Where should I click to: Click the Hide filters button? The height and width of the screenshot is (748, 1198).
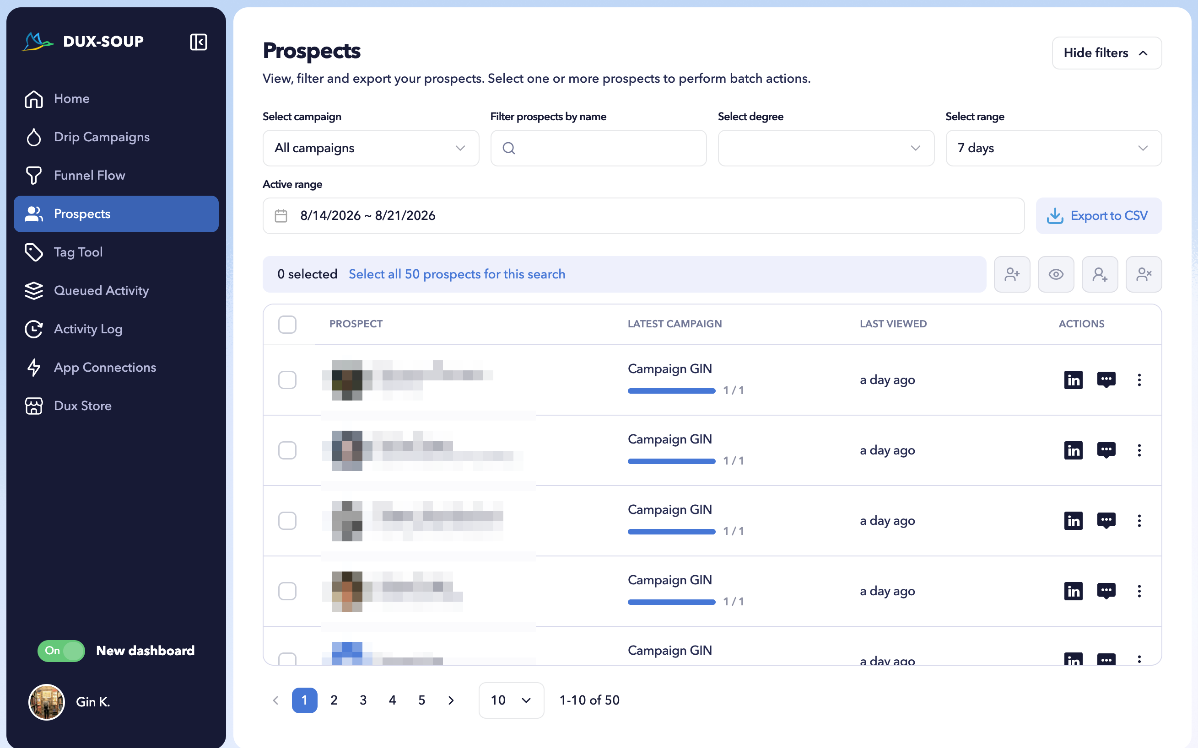tap(1106, 53)
